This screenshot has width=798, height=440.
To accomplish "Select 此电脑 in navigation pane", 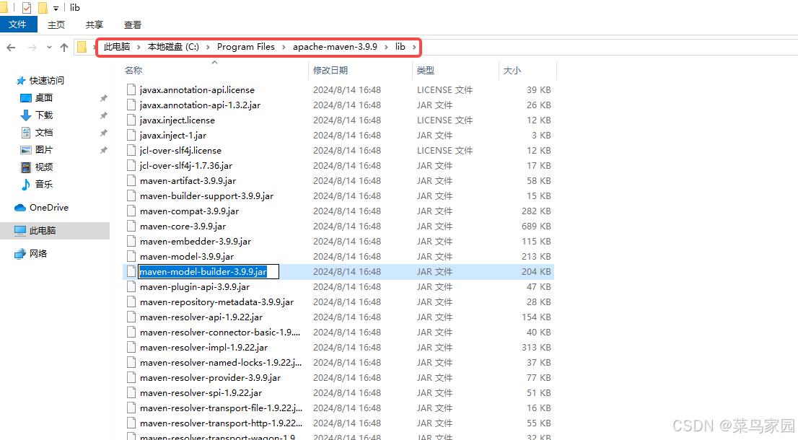I will (x=43, y=230).
